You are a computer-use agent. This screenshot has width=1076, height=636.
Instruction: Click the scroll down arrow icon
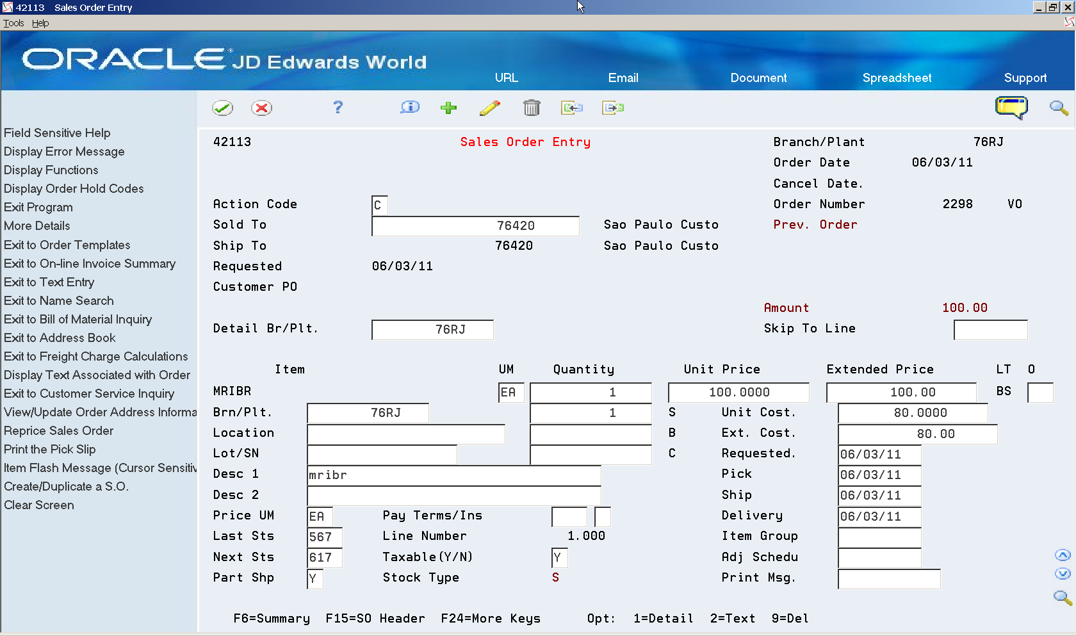click(1063, 574)
